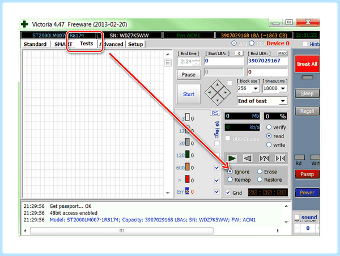Switch to the SMART tab
Viewport: 340px width, 256px height.
point(63,44)
